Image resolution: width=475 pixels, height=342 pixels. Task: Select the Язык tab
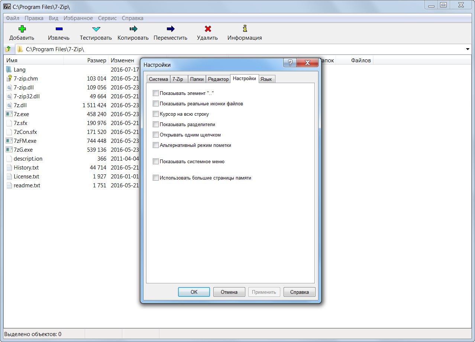click(x=266, y=79)
